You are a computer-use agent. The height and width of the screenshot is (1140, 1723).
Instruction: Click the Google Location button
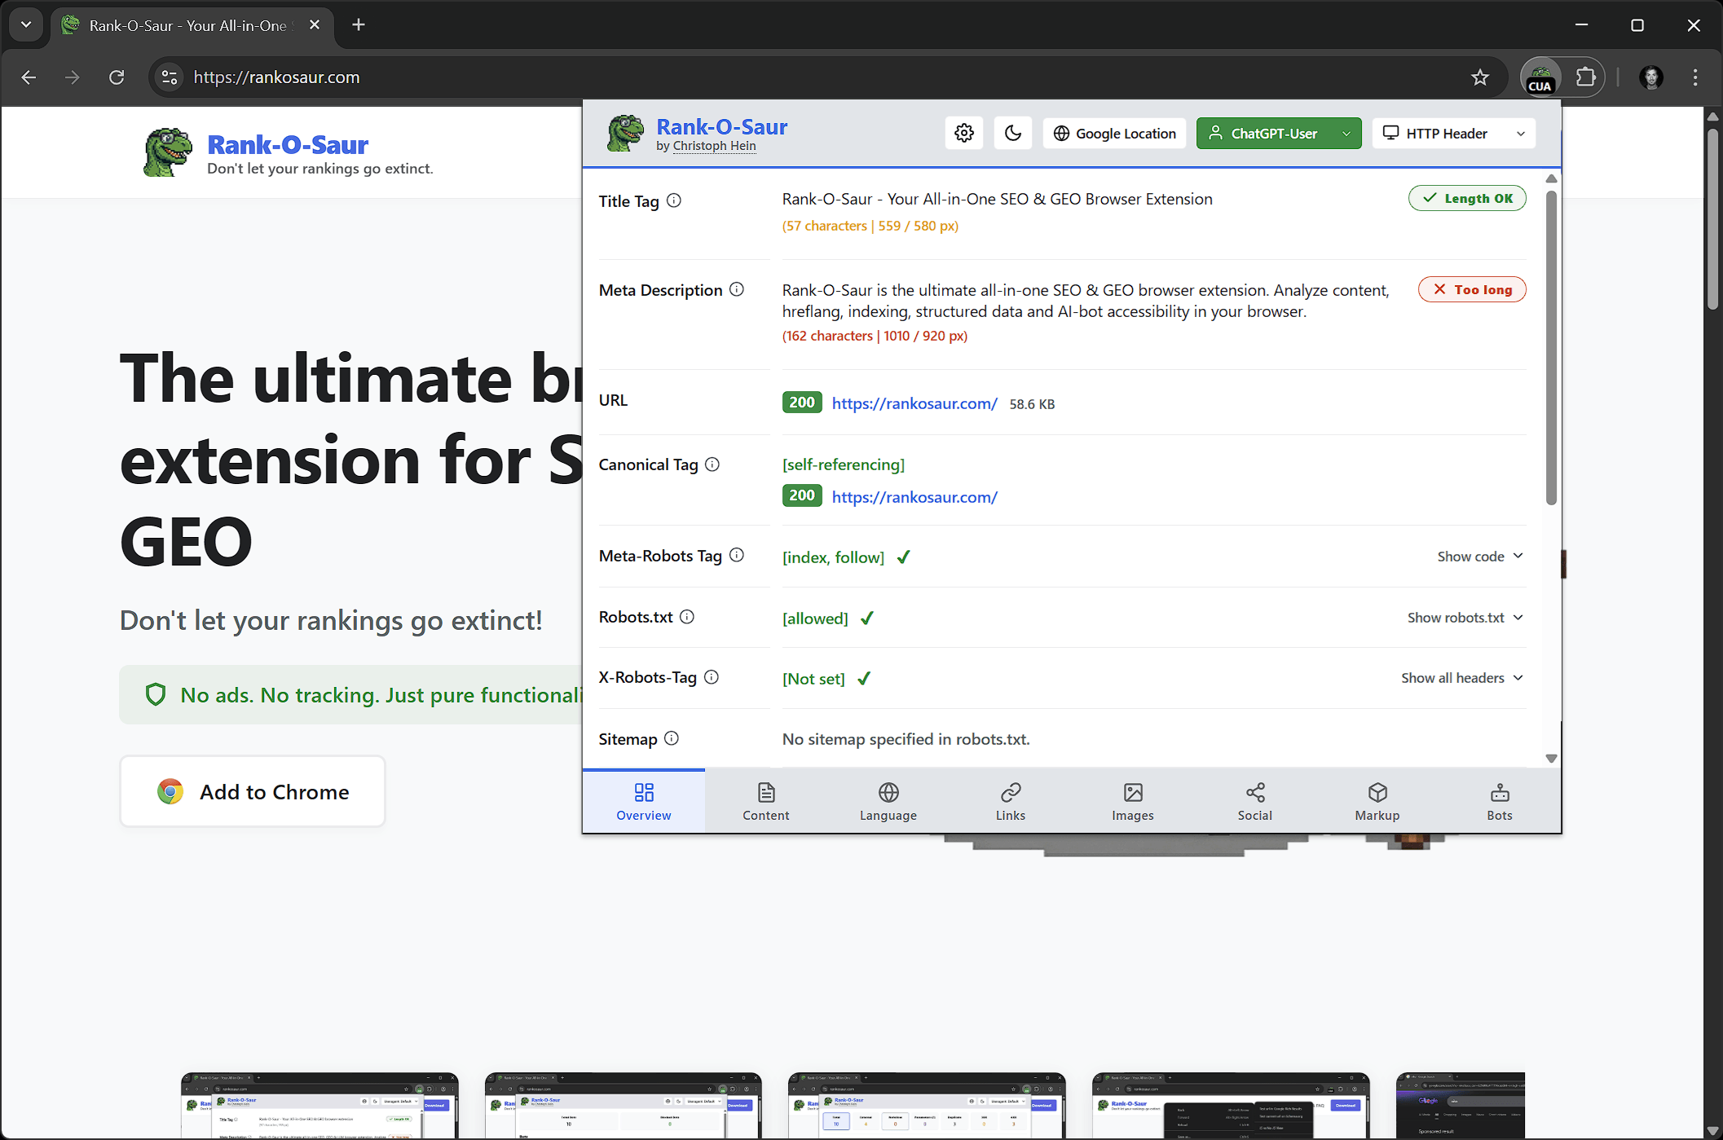pyautogui.click(x=1114, y=133)
